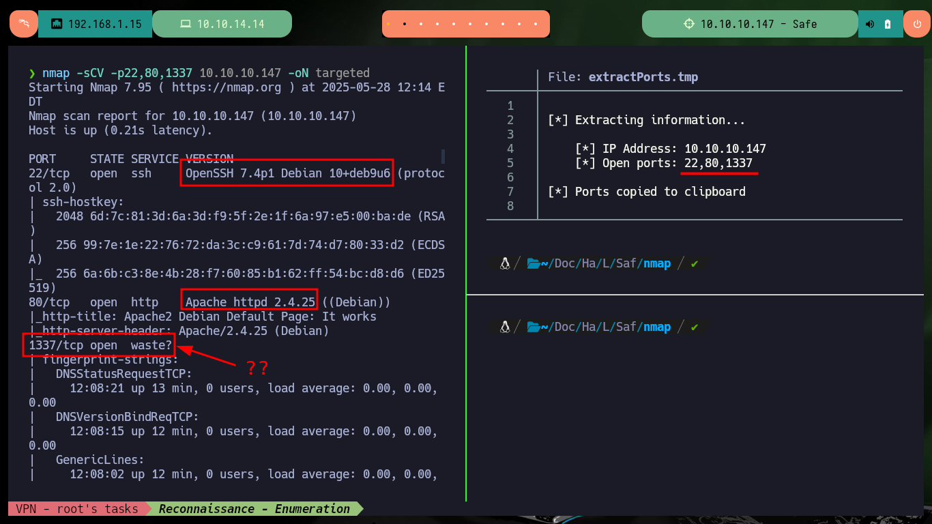Click the '22/tcp' port entry
This screenshot has width=932, height=524.
[49, 173]
